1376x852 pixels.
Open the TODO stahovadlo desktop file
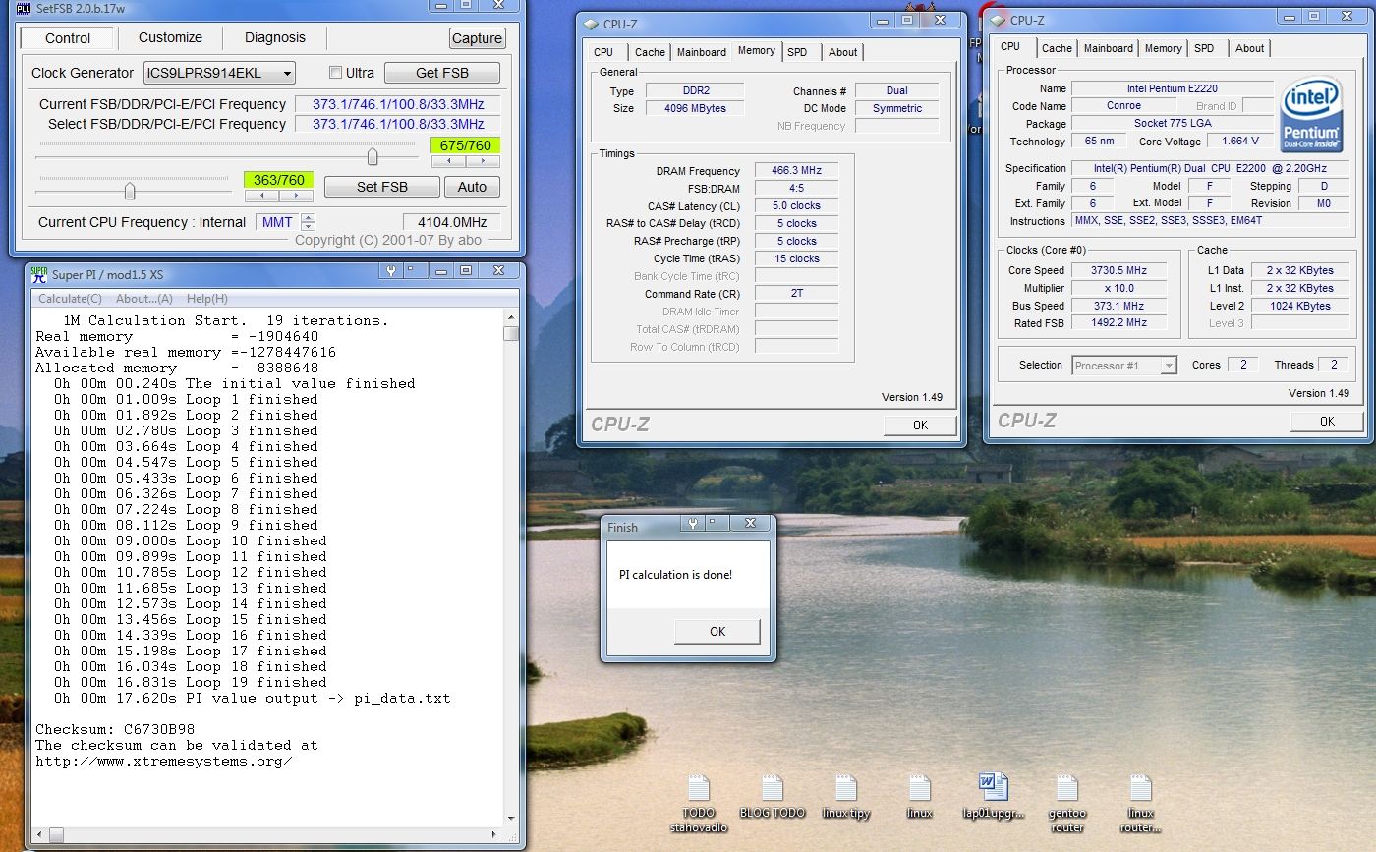[x=697, y=802]
